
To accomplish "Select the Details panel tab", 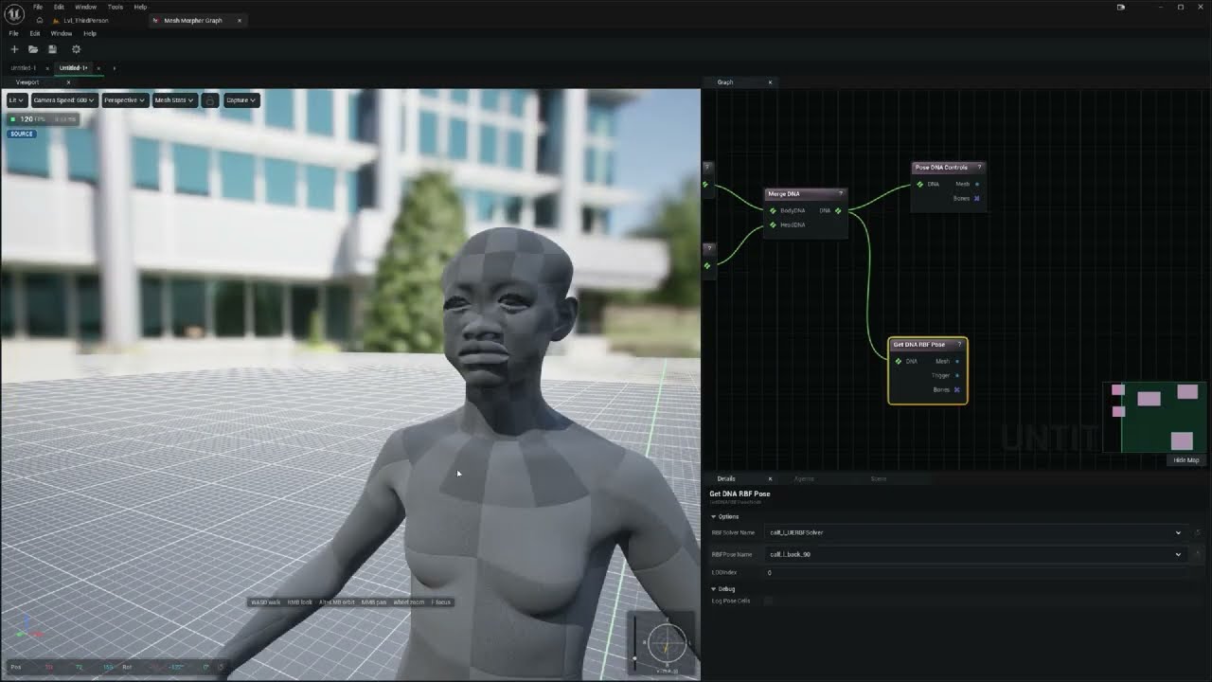I will [x=726, y=478].
